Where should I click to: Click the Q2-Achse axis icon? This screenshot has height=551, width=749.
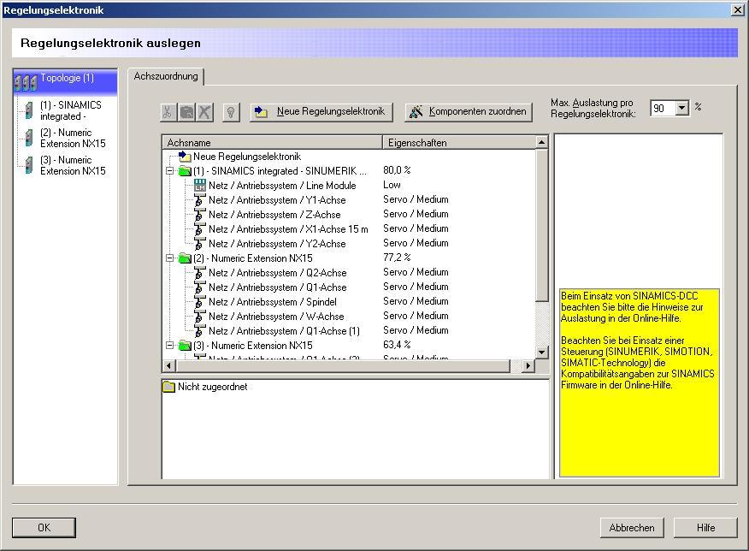[200, 273]
